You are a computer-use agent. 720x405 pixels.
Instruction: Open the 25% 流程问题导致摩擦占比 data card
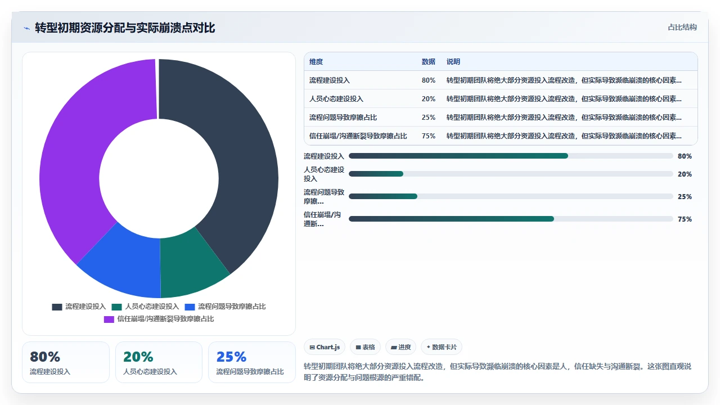[x=252, y=362]
